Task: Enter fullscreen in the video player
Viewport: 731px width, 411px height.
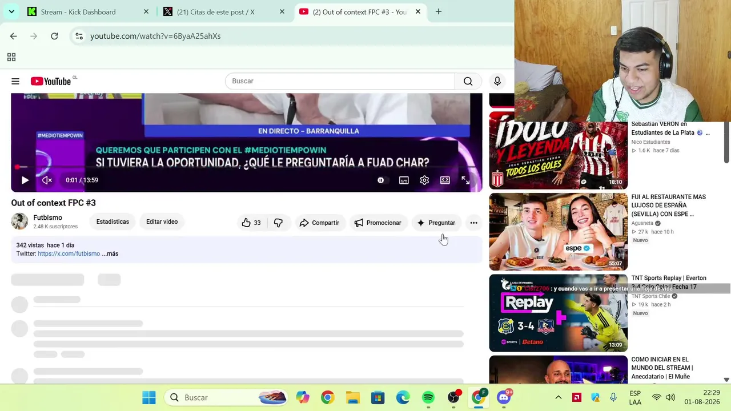Action: click(x=465, y=180)
